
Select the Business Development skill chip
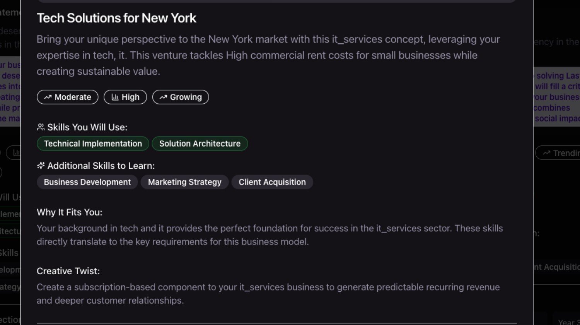coord(87,182)
